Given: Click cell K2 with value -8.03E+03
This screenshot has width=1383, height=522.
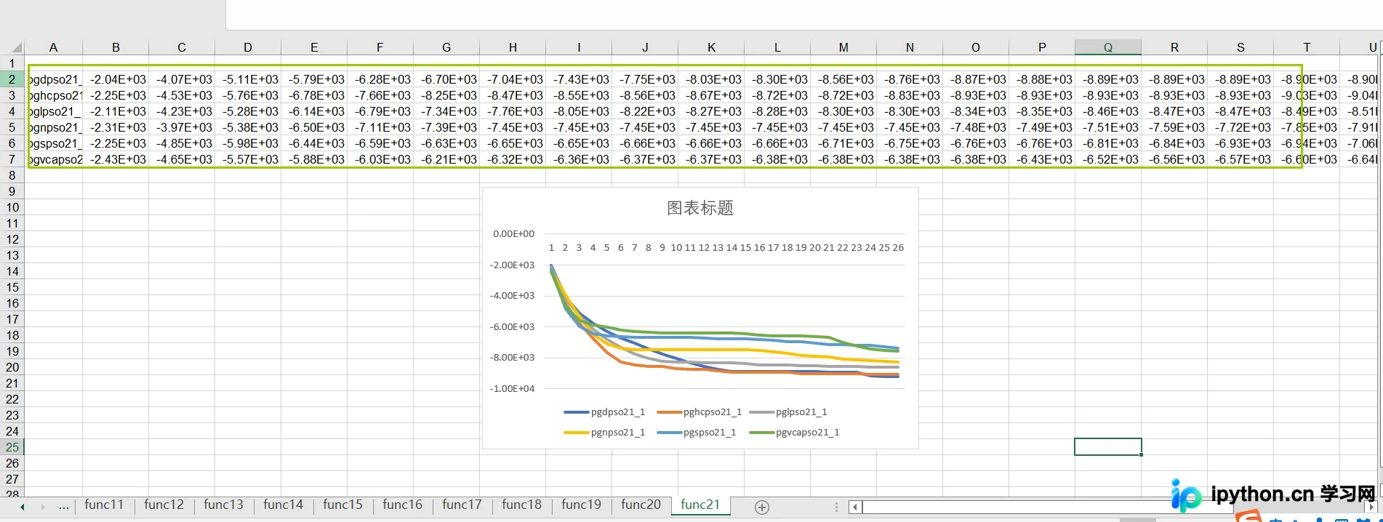Looking at the screenshot, I should (x=711, y=79).
